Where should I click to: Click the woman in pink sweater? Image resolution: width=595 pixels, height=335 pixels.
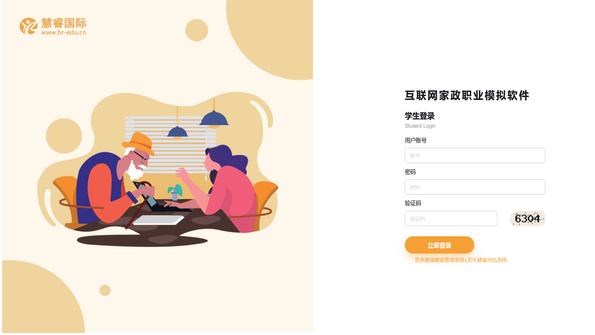(225, 187)
